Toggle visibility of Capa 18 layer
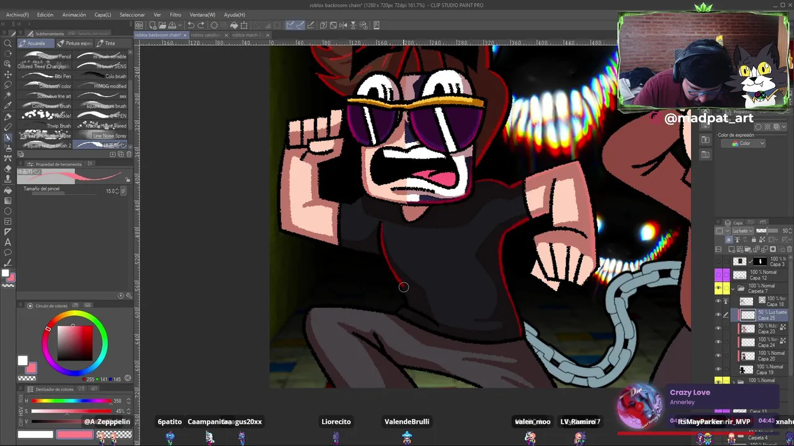 (x=718, y=302)
